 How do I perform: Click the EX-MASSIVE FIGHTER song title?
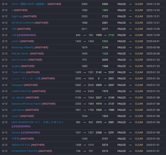[24, 151]
